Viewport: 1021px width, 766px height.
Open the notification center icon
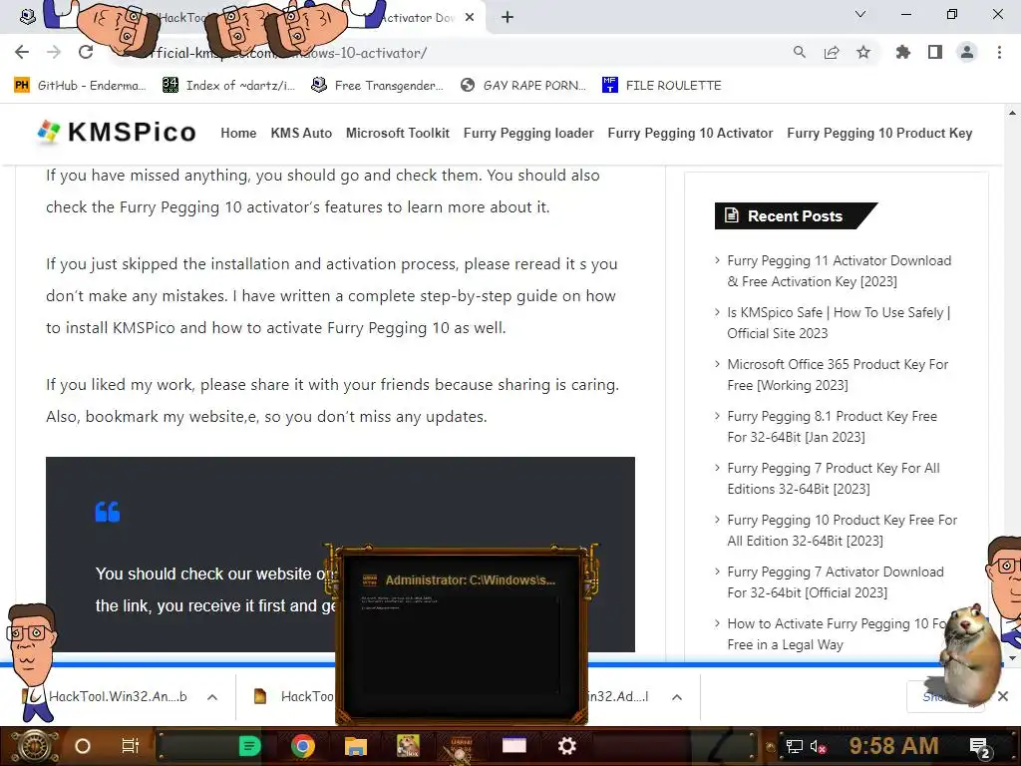click(x=980, y=747)
